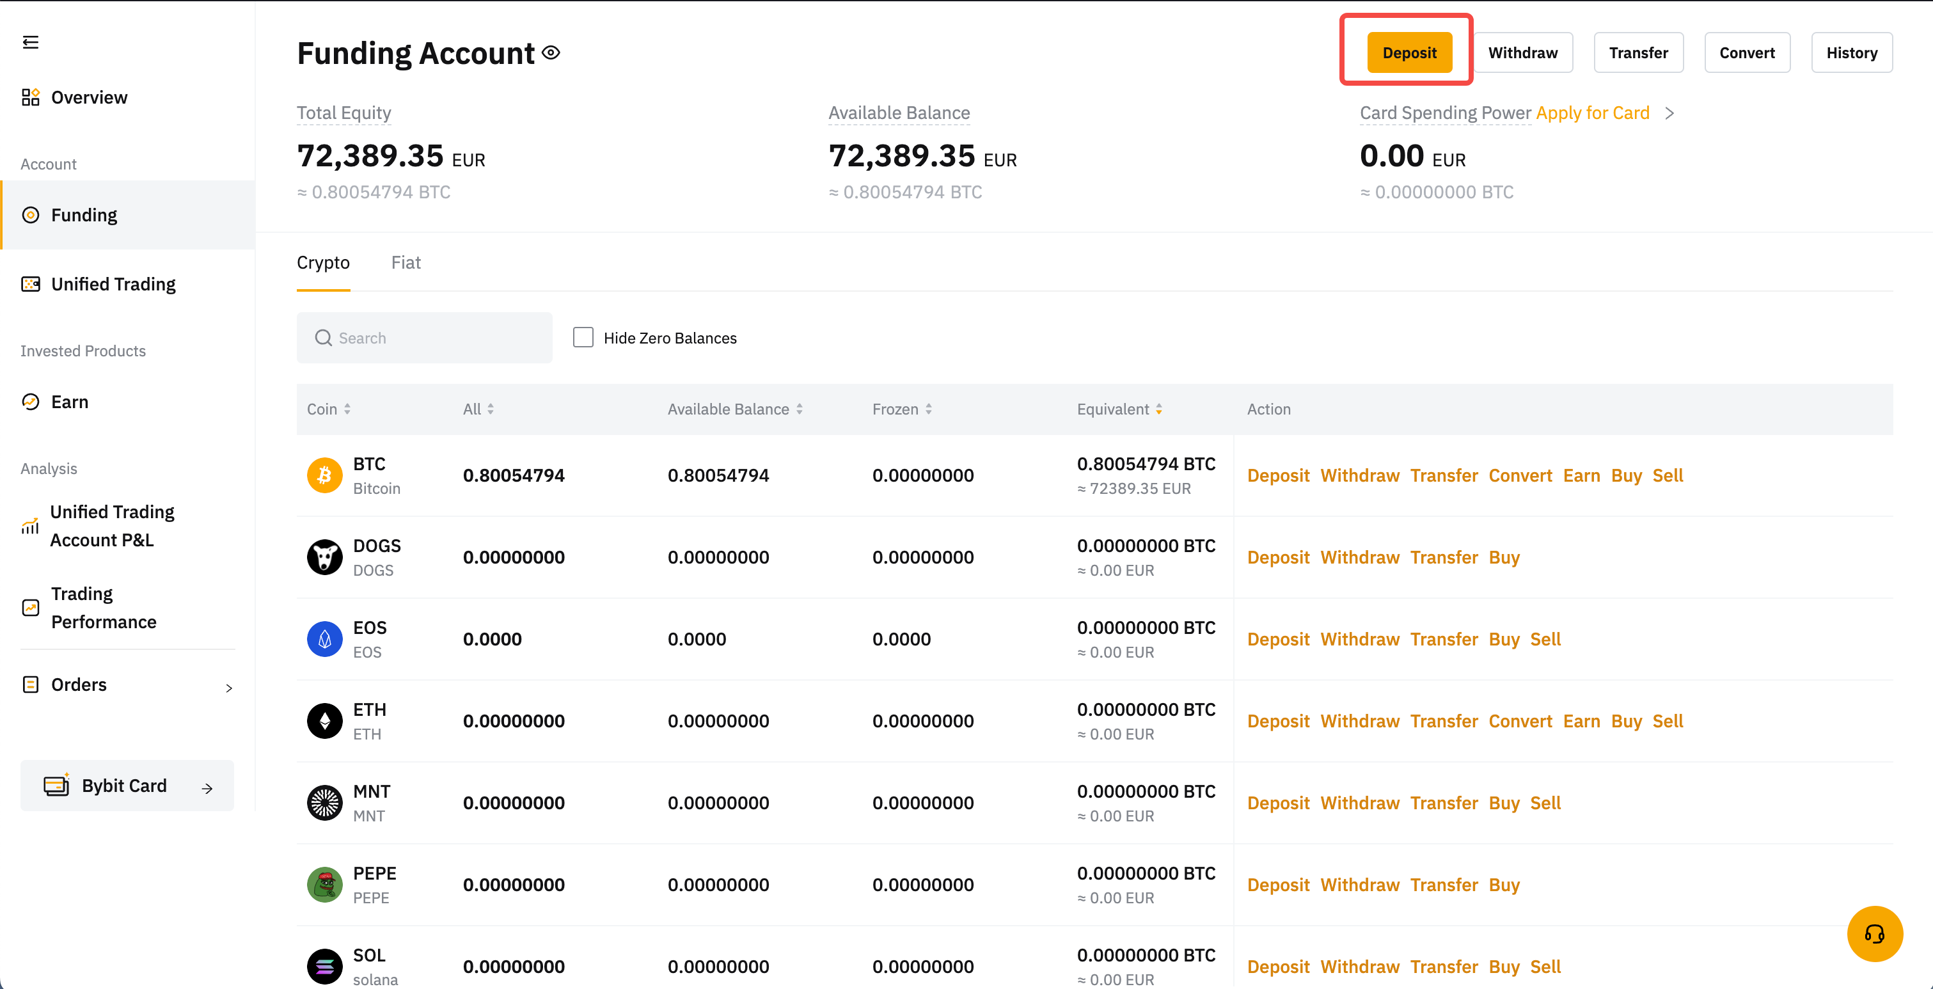Expand the Orders submenu arrow
This screenshot has width=1933, height=989.
click(x=229, y=687)
